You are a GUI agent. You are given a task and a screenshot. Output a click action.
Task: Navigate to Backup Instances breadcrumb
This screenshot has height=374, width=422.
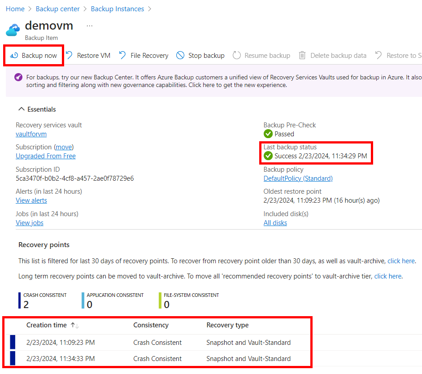(117, 9)
